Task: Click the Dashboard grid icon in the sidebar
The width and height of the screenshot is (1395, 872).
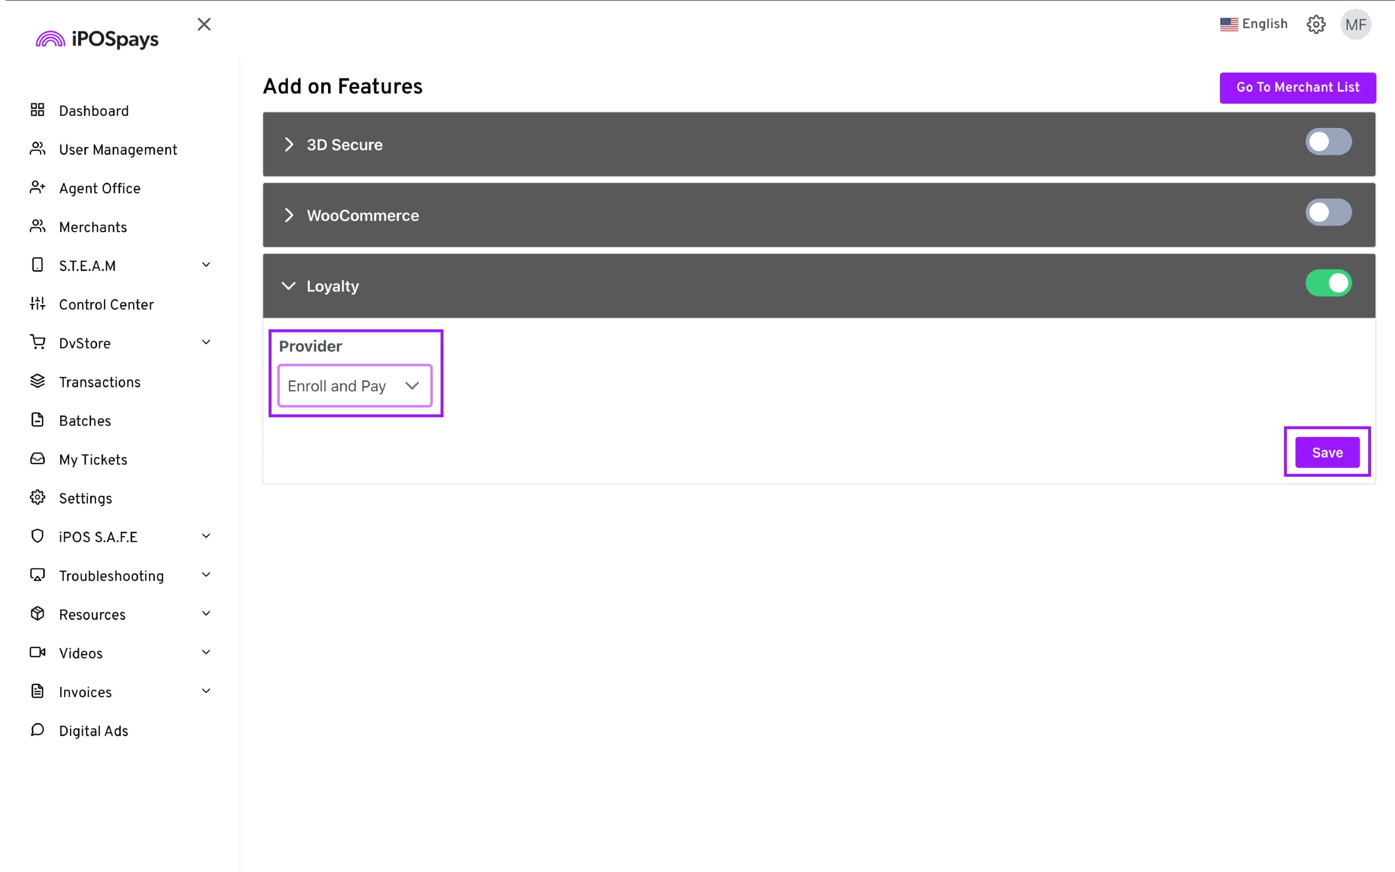Action: click(37, 110)
